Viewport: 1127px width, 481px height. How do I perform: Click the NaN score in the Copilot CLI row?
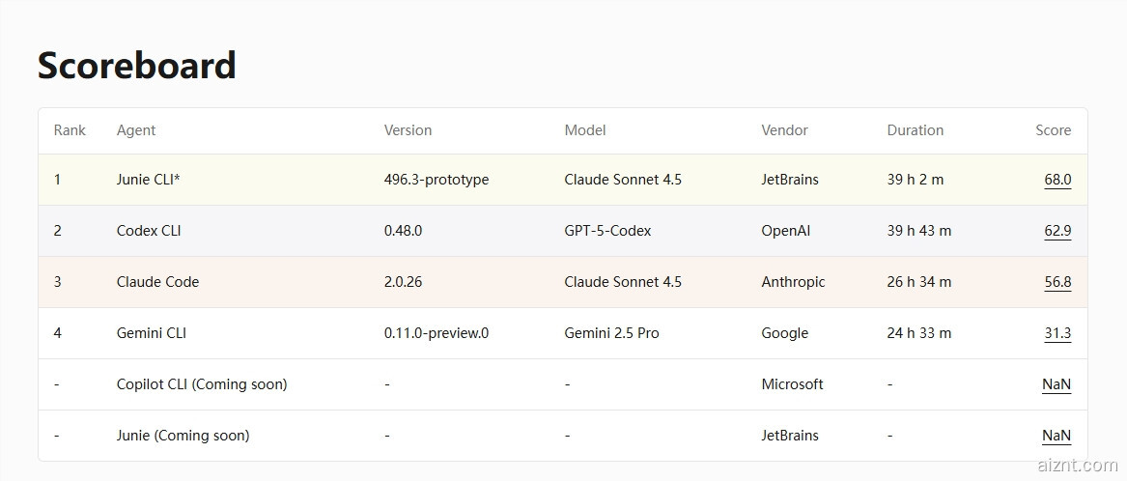[1056, 384]
